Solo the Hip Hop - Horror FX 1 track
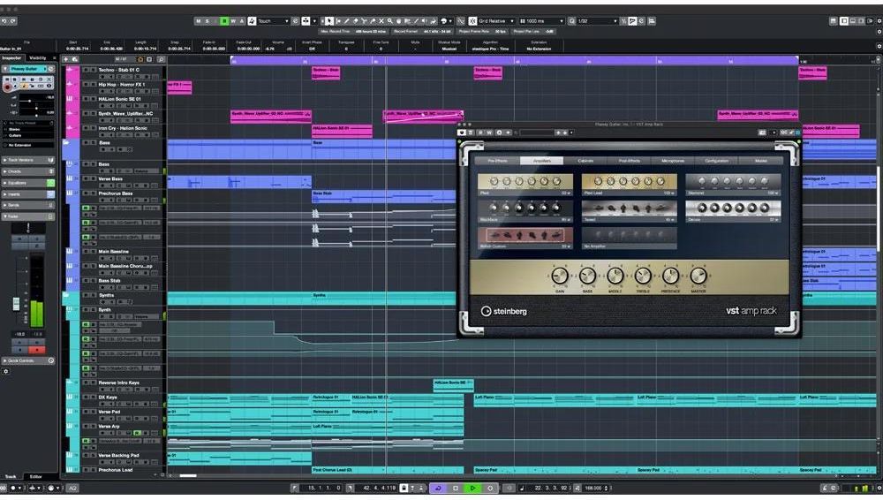Viewport: 883px width, 500px height. click(x=93, y=85)
